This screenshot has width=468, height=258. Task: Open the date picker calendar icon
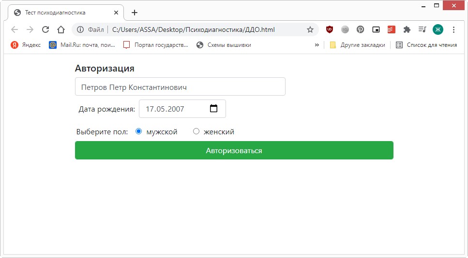coord(213,109)
